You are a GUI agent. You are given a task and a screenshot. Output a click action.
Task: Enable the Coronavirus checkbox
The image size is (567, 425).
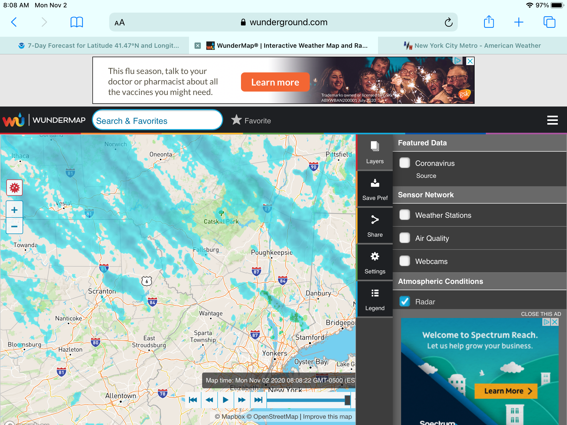405,163
